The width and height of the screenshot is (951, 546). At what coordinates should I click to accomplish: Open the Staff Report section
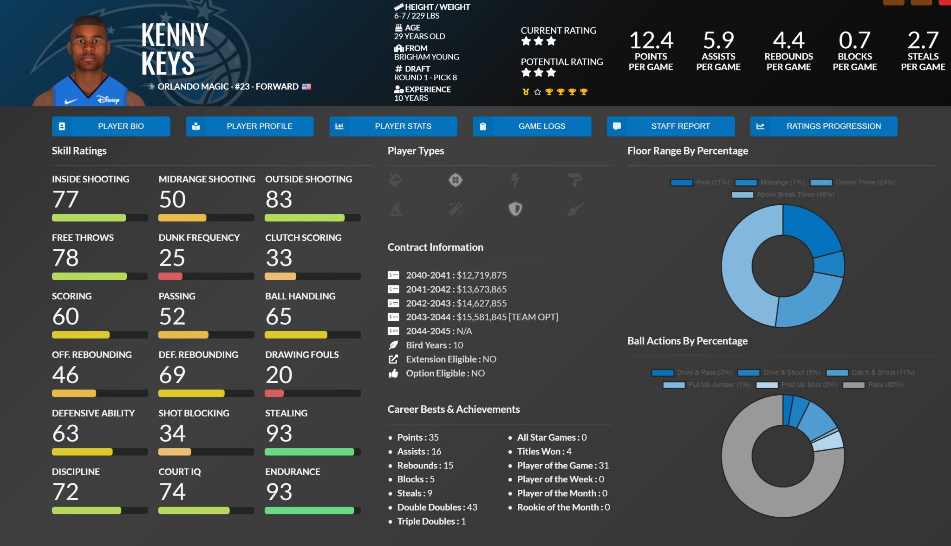pos(670,126)
